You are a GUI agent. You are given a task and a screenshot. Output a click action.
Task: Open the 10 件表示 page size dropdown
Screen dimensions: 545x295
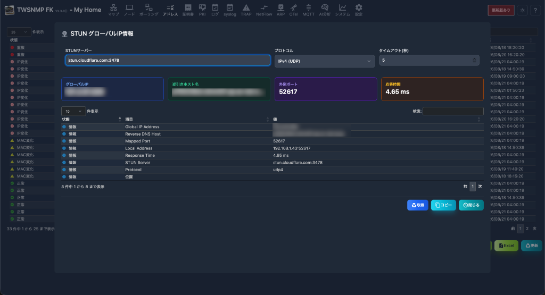point(73,111)
